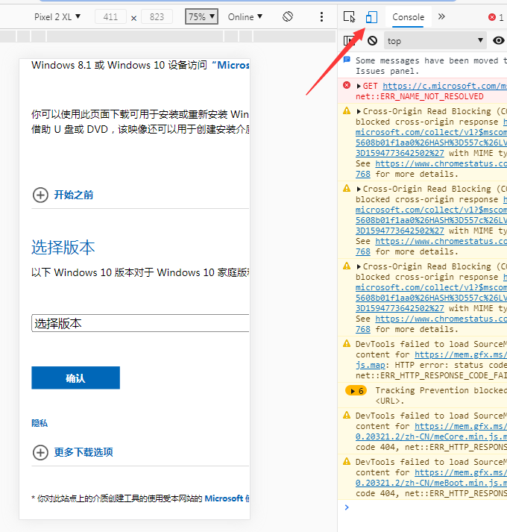Screen dimensions: 507x532
Task: Click the rotate screen orientation icon
Action: pyautogui.click(x=288, y=16)
